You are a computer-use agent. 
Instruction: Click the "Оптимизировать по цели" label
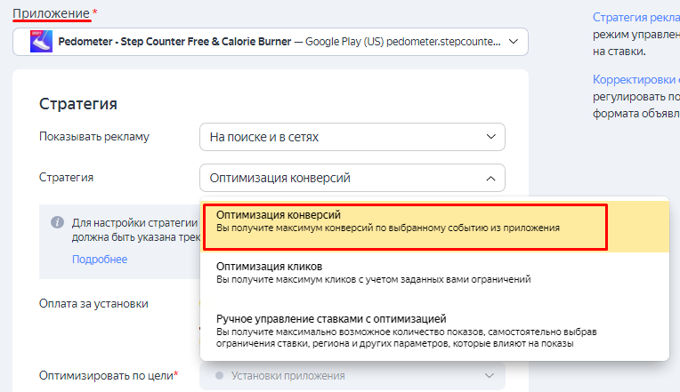pos(107,376)
